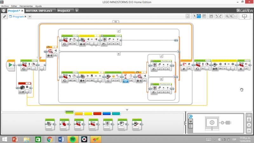The height and width of the screenshot is (143, 254).
Task: Close the Project* tab
Action: point(22,11)
